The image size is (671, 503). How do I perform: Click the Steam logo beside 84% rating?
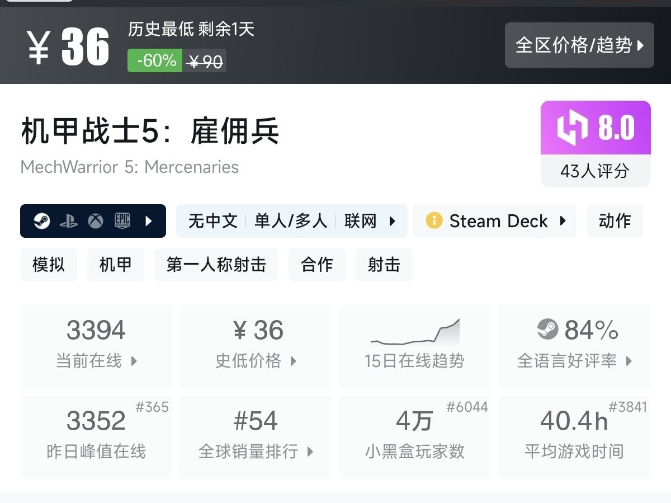pos(548,330)
